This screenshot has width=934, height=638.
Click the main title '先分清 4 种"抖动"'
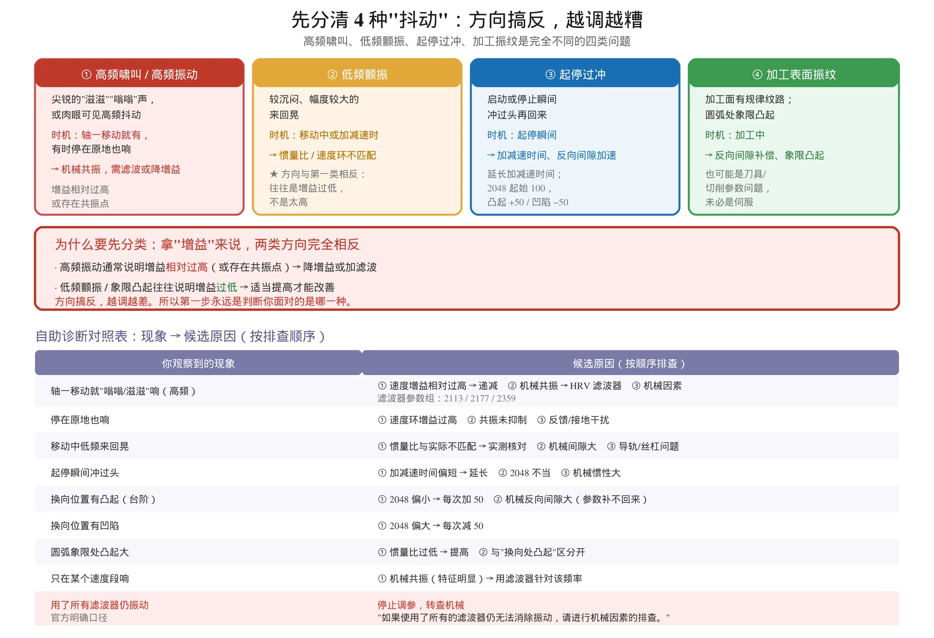(369, 20)
